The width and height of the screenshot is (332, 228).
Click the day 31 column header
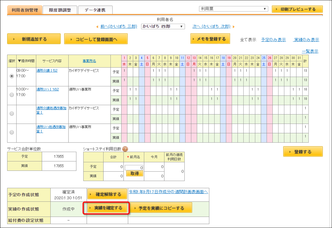click(299, 58)
